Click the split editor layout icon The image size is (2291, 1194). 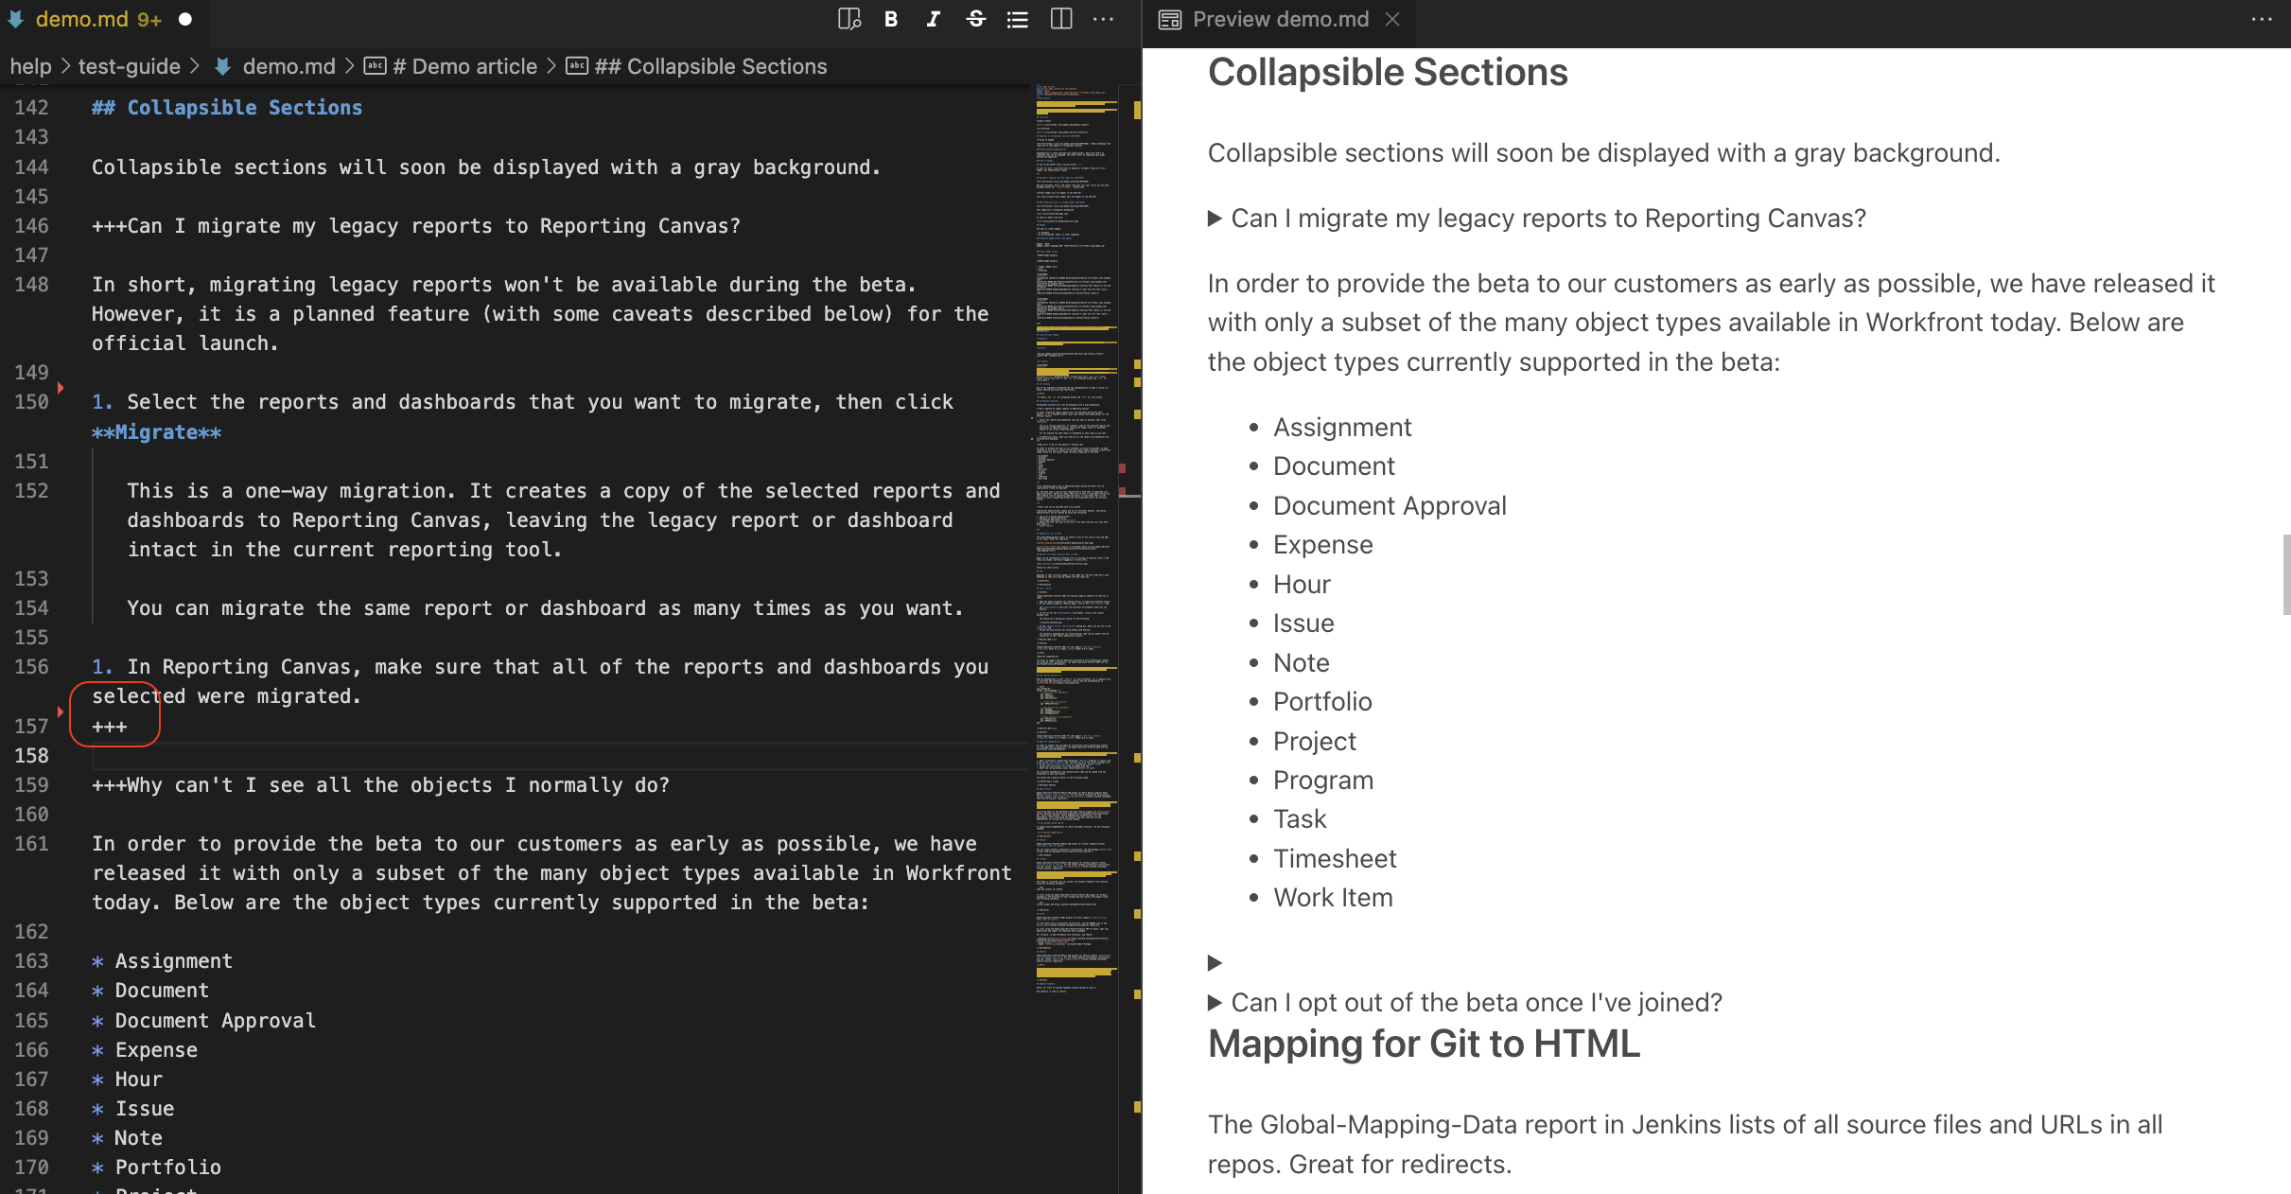coord(1059,19)
